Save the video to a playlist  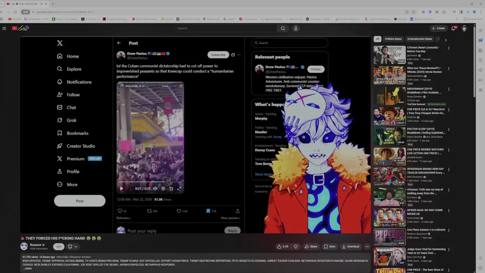[329, 246]
